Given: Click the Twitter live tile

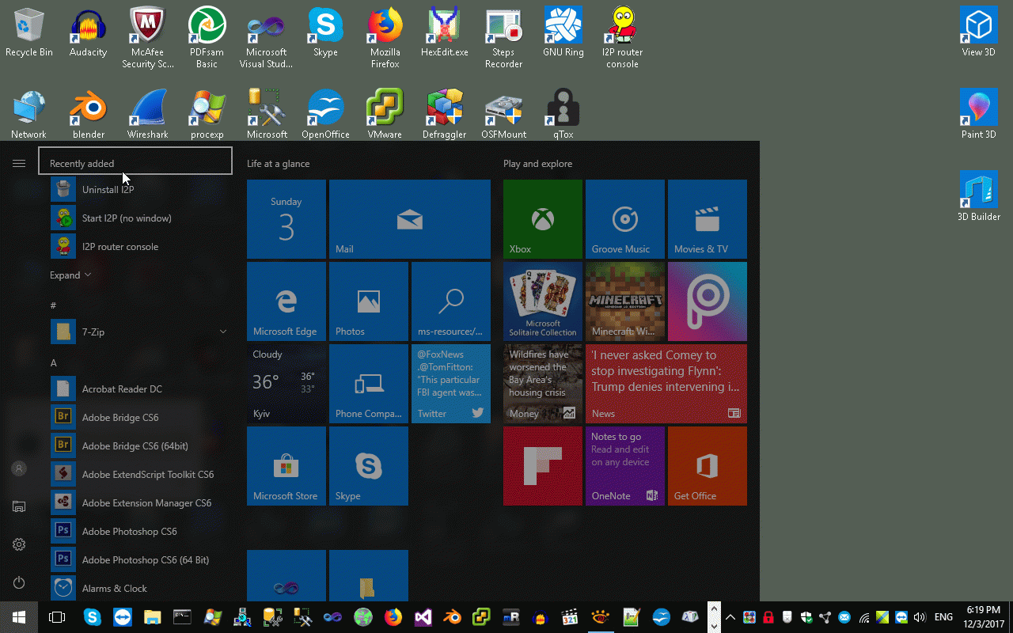Looking at the screenshot, I should pyautogui.click(x=451, y=384).
